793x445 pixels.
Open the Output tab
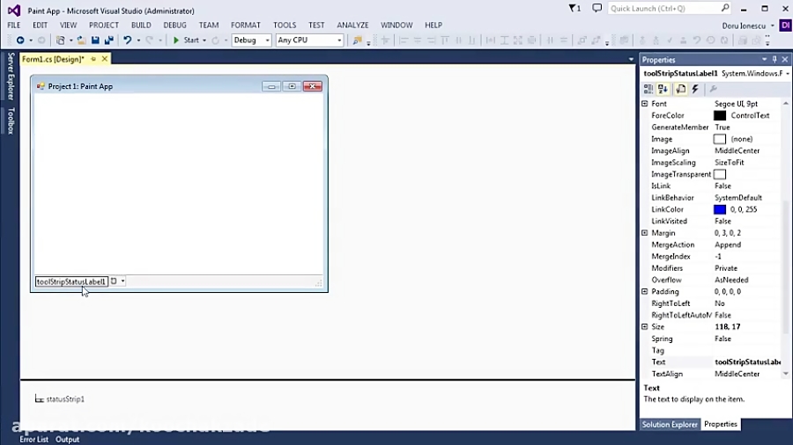pos(67,440)
